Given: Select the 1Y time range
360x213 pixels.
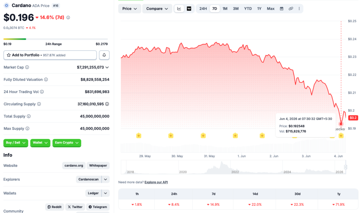Looking at the screenshot, I should pyautogui.click(x=259, y=9).
